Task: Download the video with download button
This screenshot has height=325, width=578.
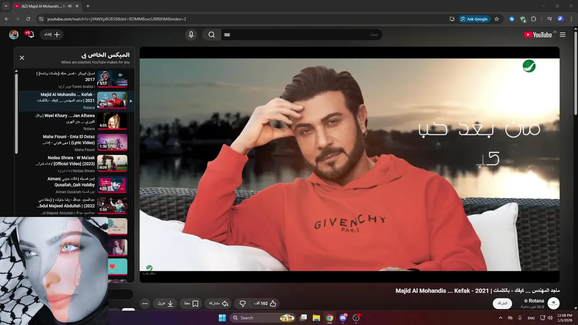Action: 165,304
